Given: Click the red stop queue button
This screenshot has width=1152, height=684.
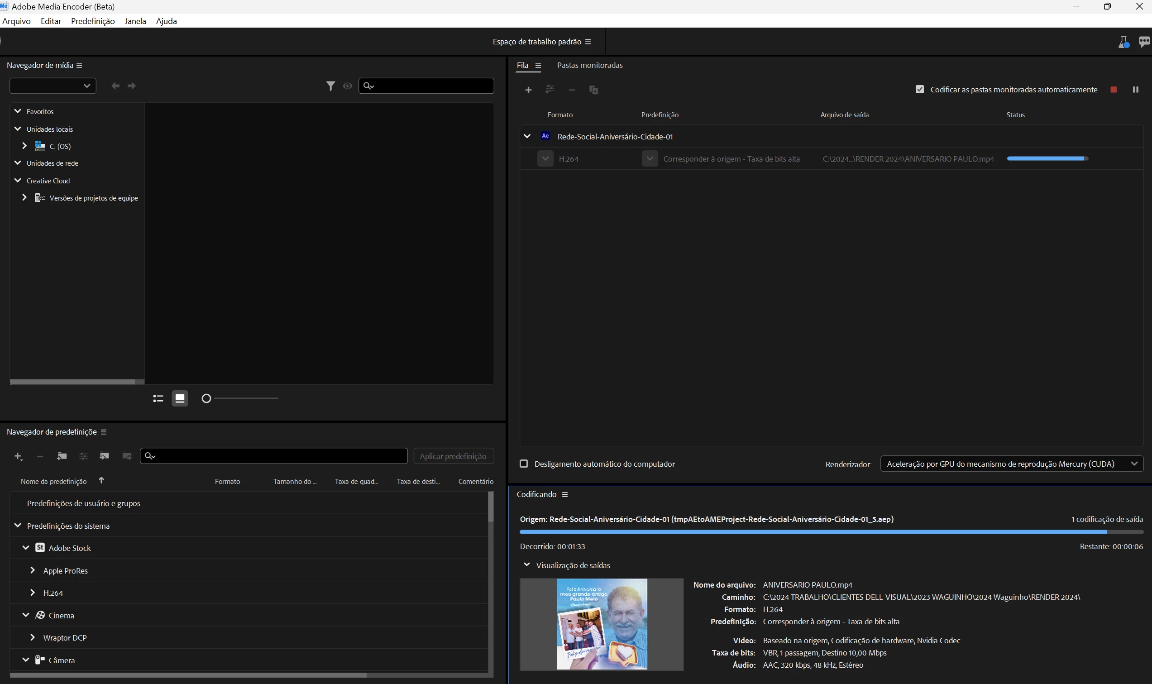Looking at the screenshot, I should click(1113, 90).
